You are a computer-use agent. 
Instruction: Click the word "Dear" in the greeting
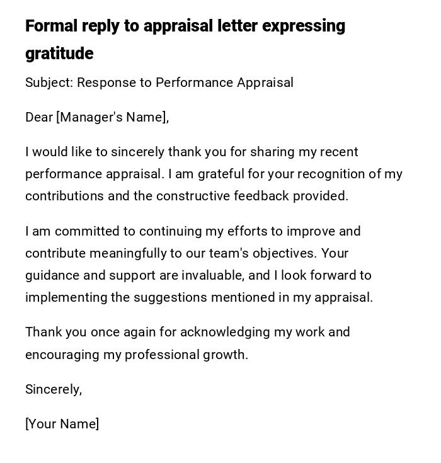[x=38, y=117]
